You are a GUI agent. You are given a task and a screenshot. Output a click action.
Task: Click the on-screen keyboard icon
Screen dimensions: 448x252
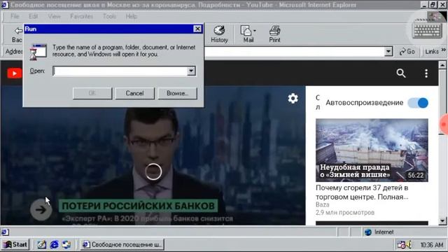point(427,29)
